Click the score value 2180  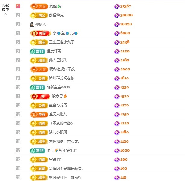point(125,60)
